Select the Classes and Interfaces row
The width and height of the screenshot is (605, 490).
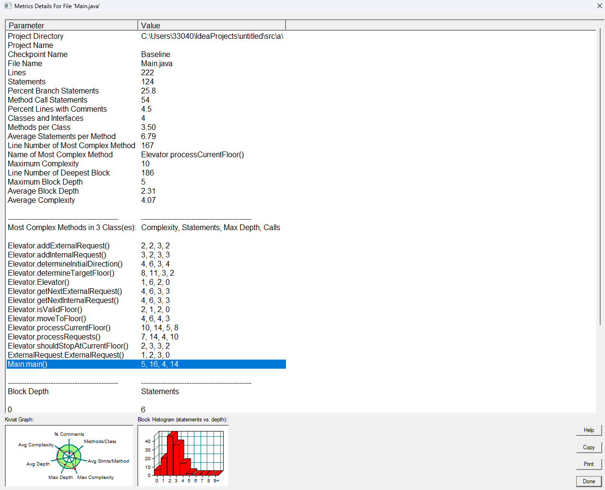146,118
